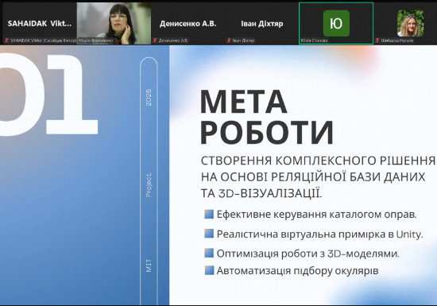The image size is (437, 306).
Task: Click muted microphone icon on the rightmost participant
Action: (377, 41)
